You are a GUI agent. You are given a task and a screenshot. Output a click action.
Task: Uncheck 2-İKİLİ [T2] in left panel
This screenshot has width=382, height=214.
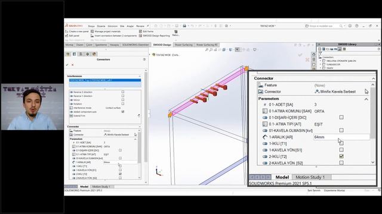[120, 174]
